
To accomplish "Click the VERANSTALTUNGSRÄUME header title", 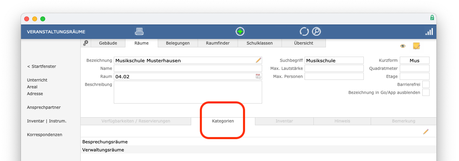I will click(x=56, y=32).
